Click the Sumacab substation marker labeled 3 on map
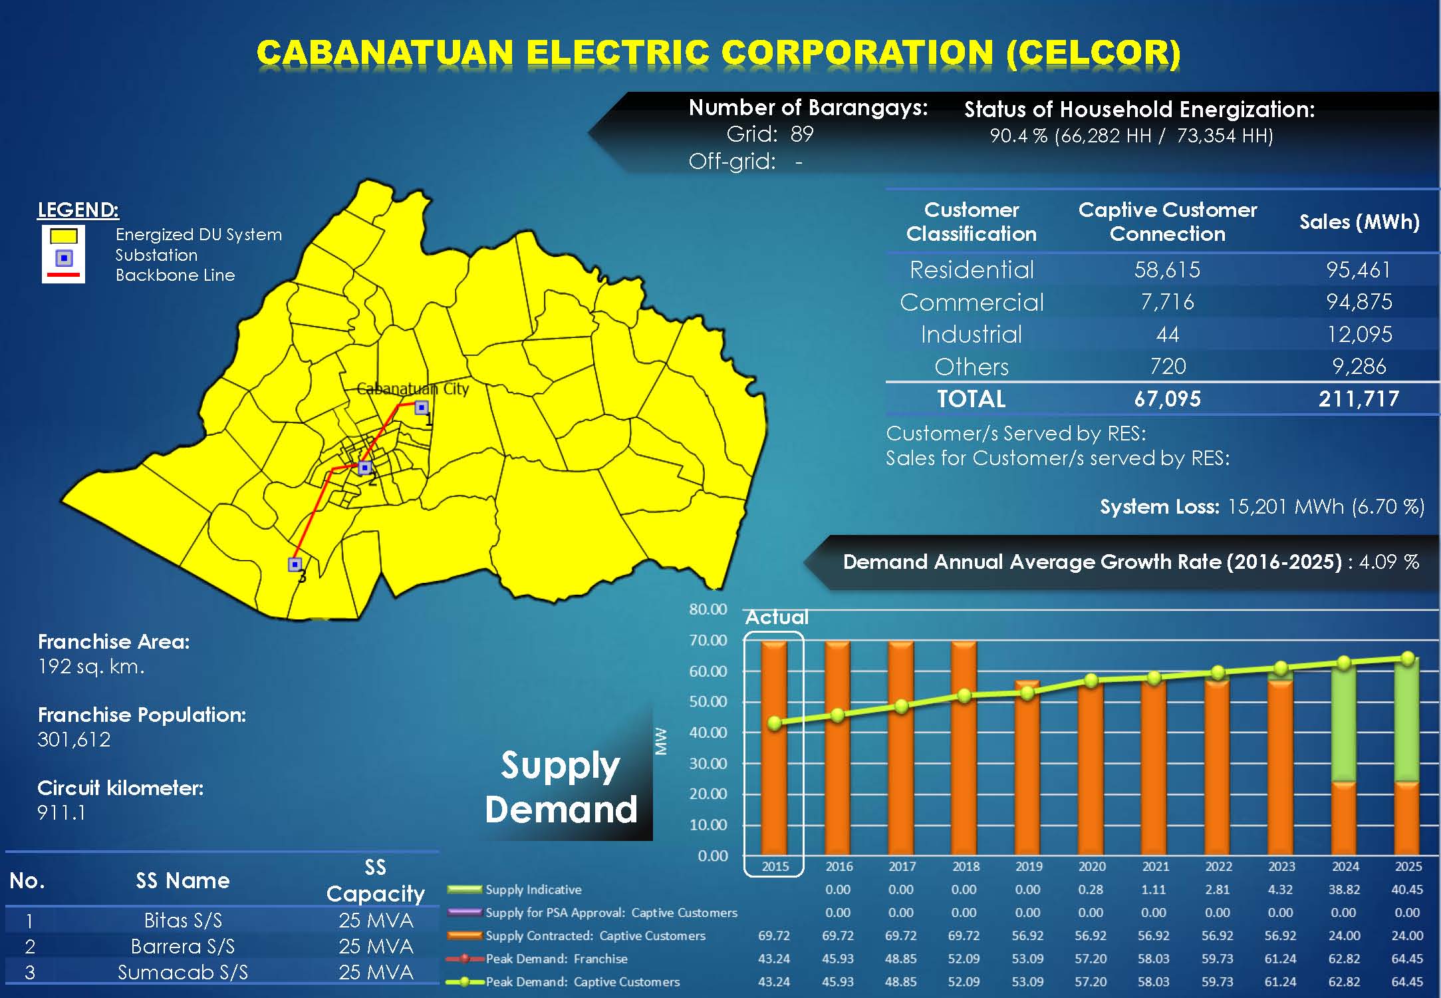This screenshot has width=1441, height=998. tap(295, 564)
